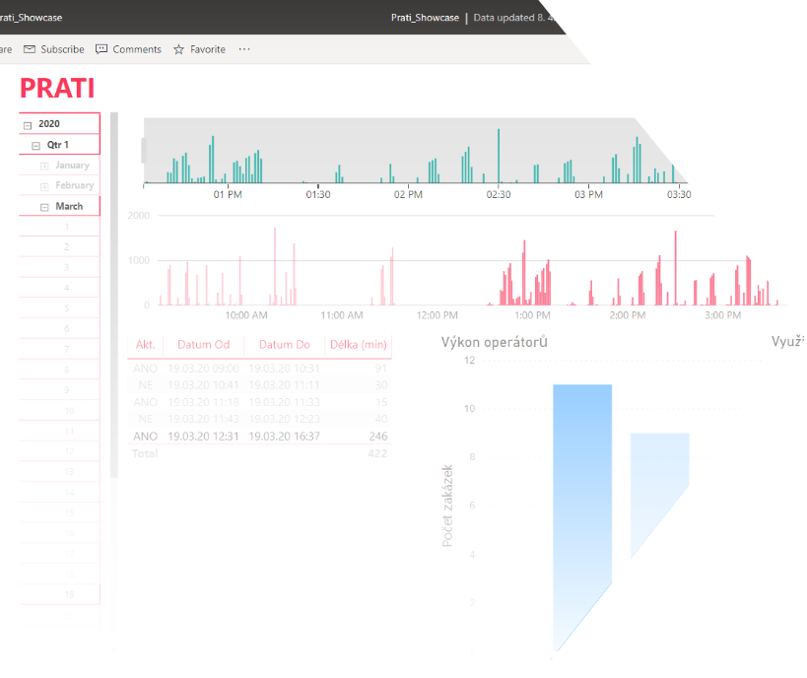The height and width of the screenshot is (678, 807).
Task: Select day 5 in the slicer
Action: [60, 307]
